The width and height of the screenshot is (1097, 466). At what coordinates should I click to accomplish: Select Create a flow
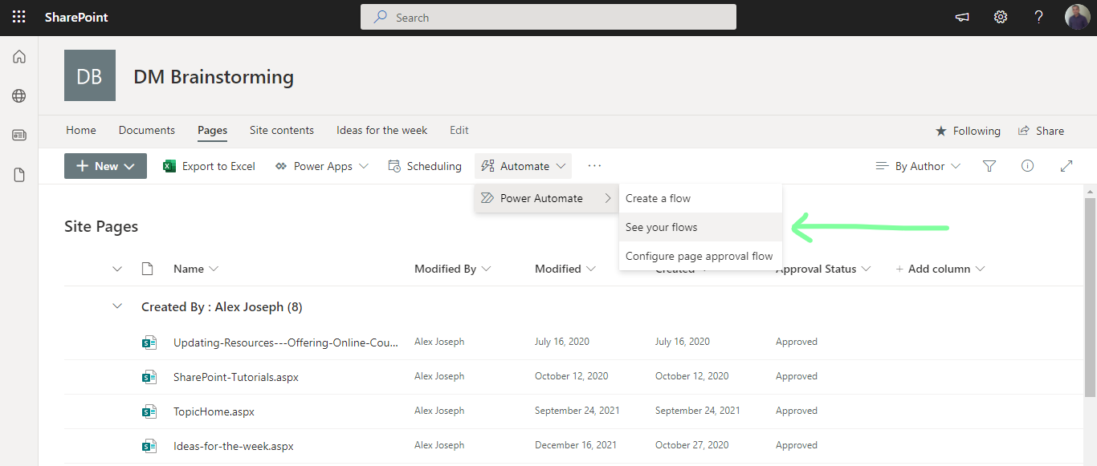coord(700,198)
